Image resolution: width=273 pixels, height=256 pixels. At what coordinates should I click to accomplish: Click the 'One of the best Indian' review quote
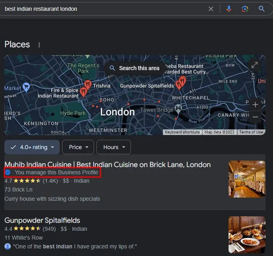coord(75,246)
